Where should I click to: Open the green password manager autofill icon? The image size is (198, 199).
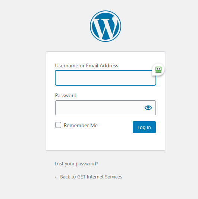coord(158,70)
